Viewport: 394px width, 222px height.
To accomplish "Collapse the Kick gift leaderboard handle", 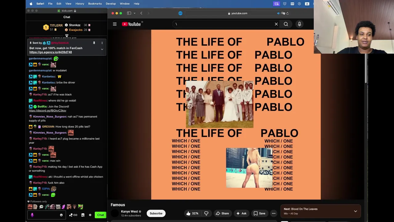I will [x=67, y=36].
